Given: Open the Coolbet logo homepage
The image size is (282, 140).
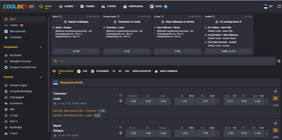Looking at the screenshot, I should 19,7.
